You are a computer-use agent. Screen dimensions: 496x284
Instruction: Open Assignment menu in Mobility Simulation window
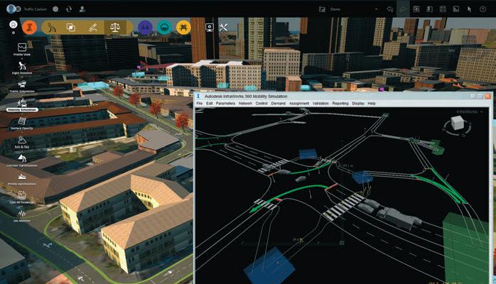point(299,103)
